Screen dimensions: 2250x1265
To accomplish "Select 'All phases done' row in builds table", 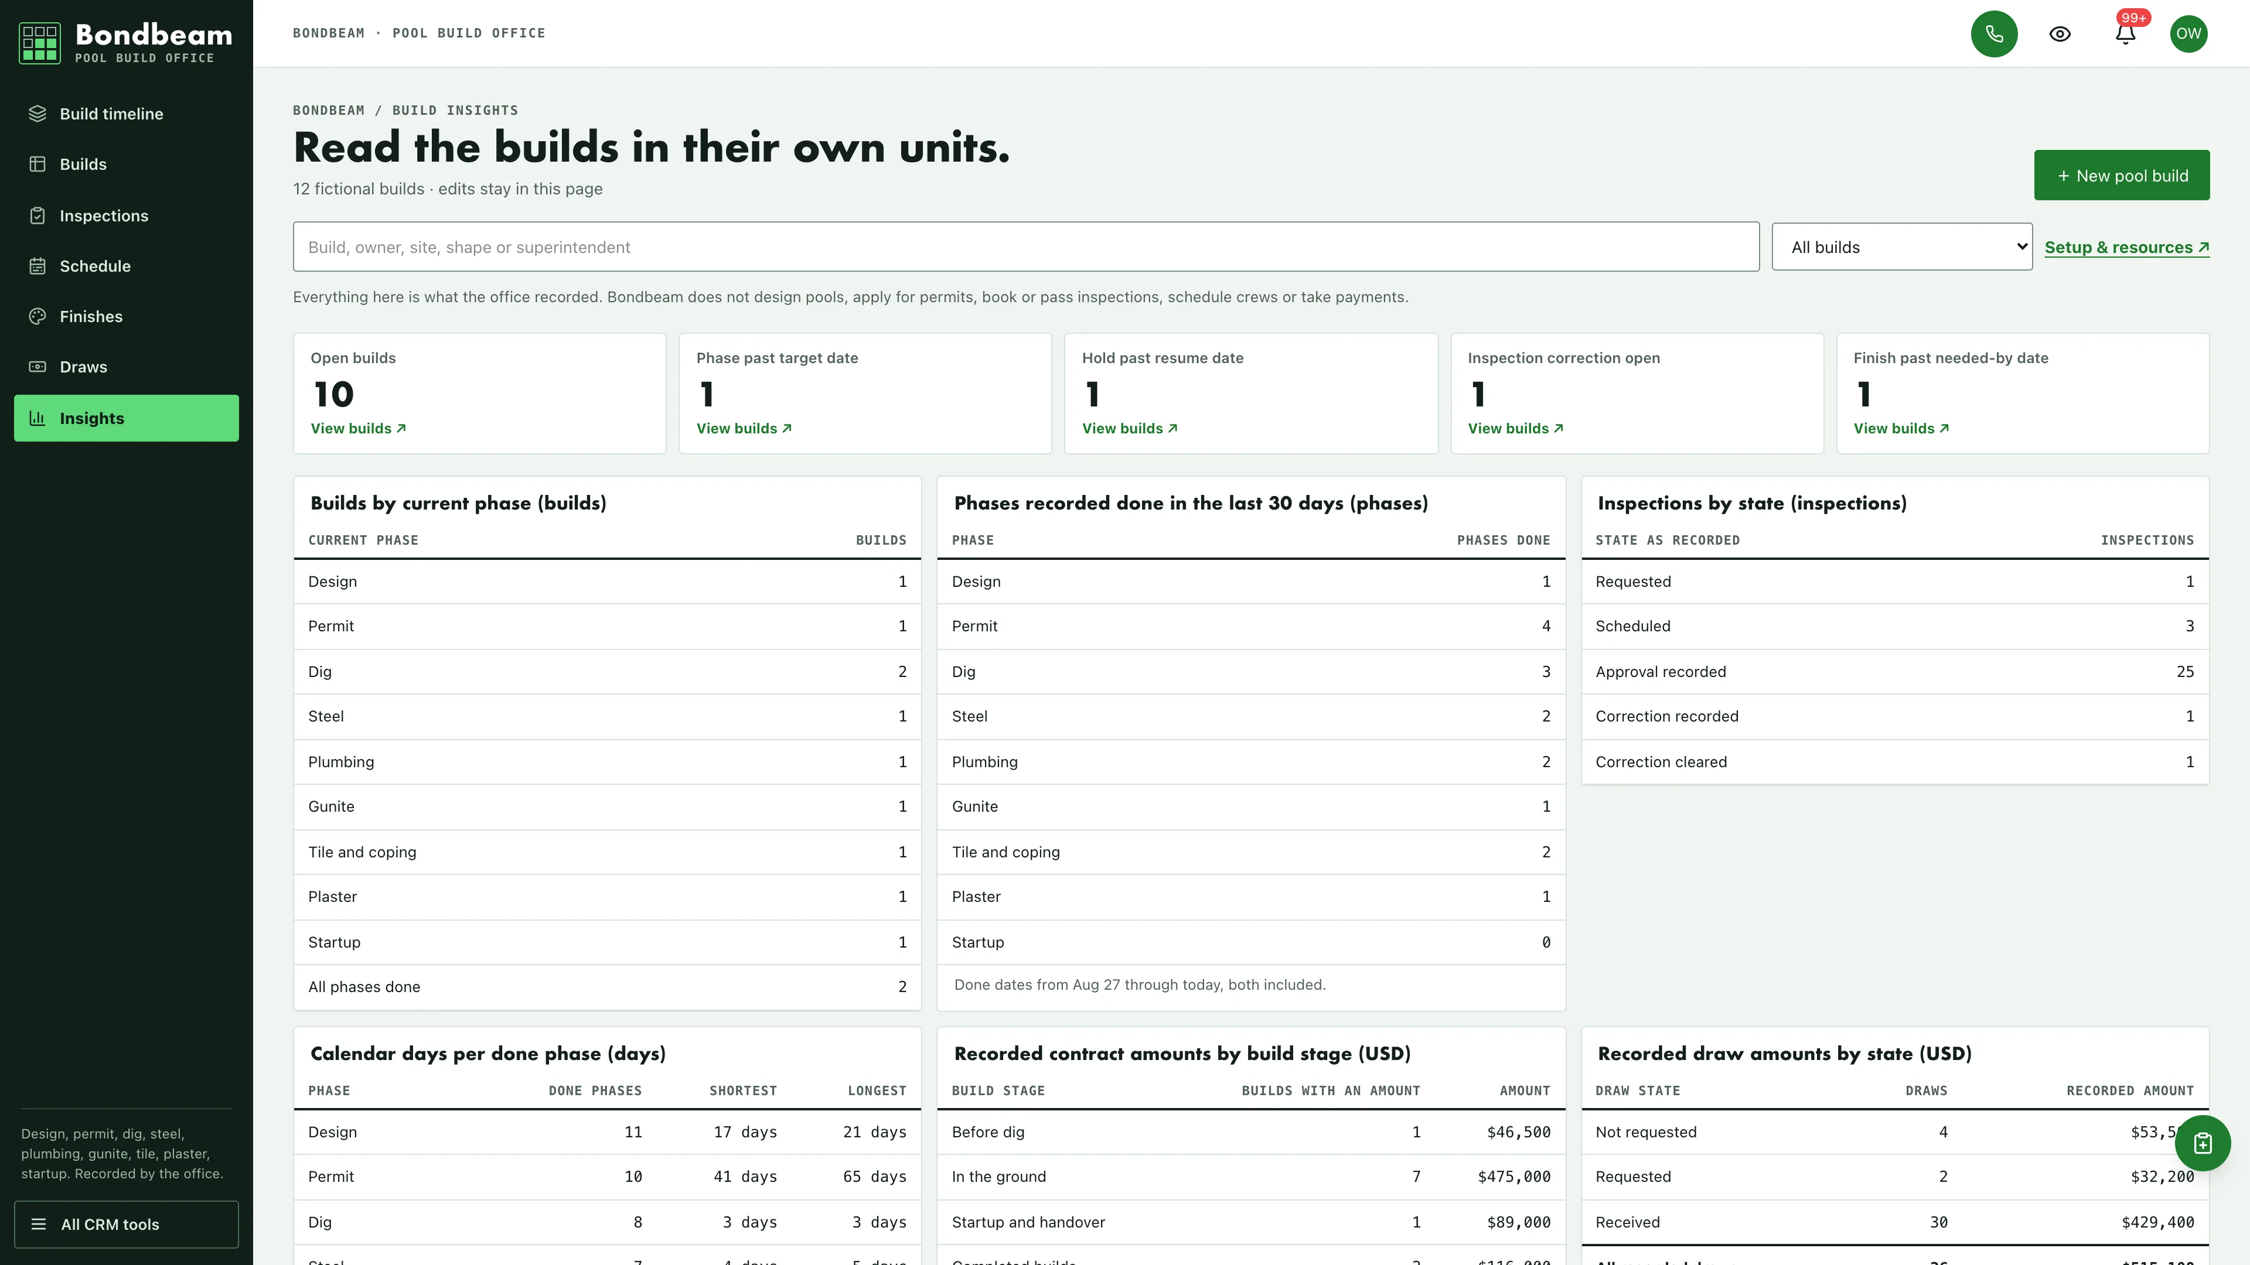I will pyautogui.click(x=607, y=986).
